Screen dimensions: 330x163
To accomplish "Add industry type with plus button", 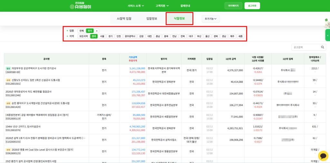I will pos(97,31).
